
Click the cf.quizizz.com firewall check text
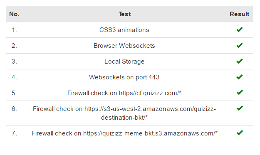pos(124,93)
